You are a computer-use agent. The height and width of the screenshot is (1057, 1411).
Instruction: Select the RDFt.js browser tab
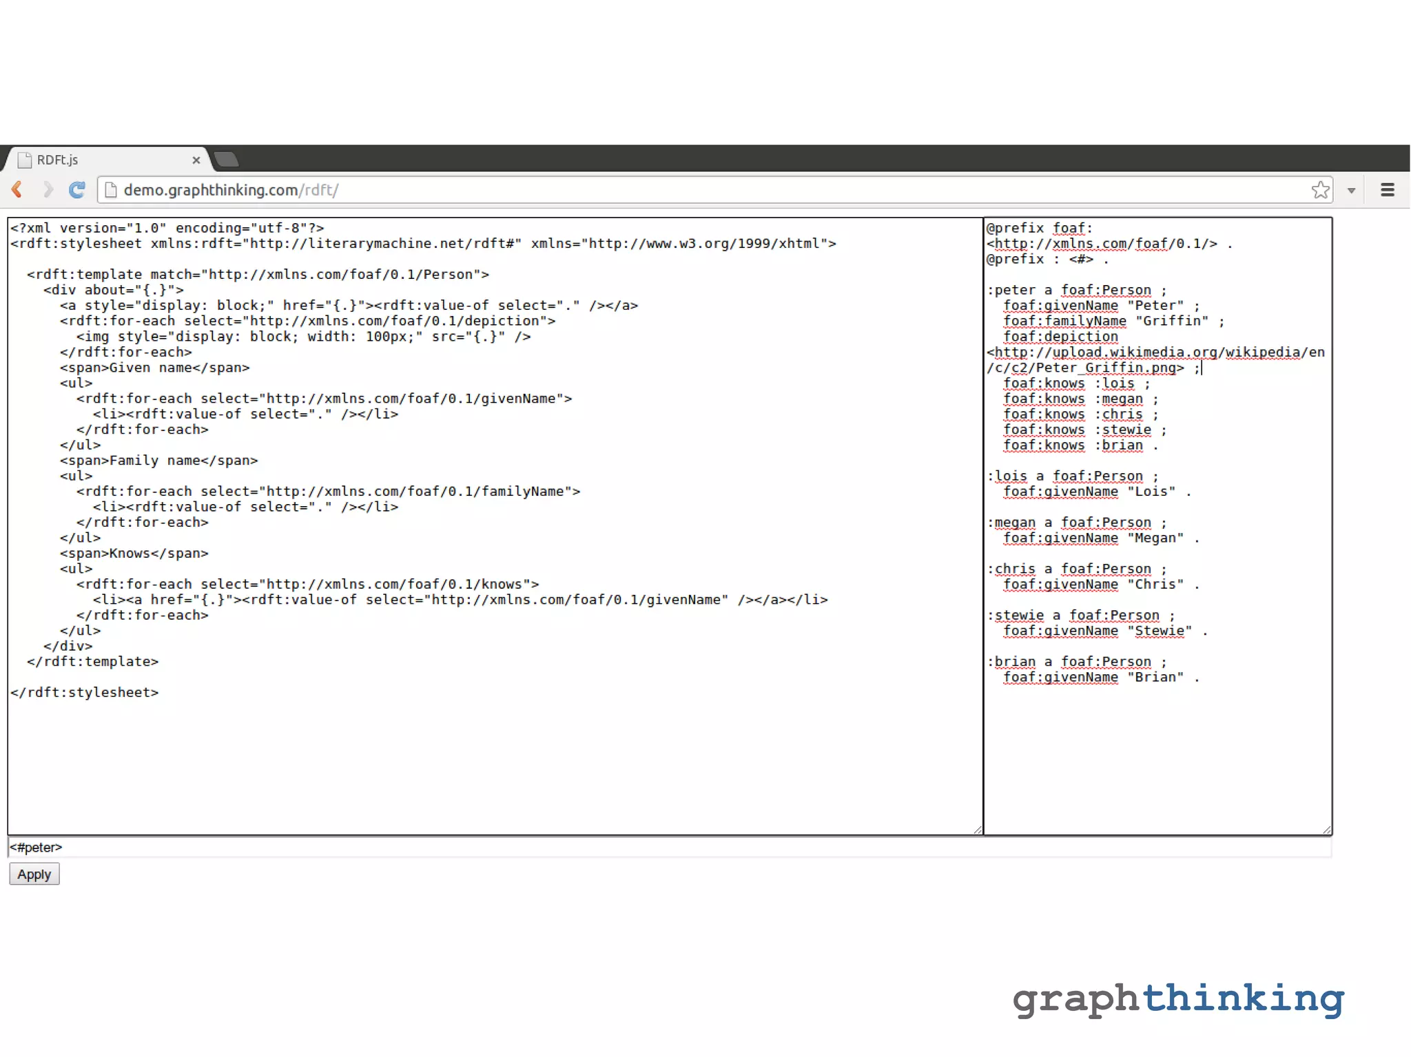[x=107, y=160]
